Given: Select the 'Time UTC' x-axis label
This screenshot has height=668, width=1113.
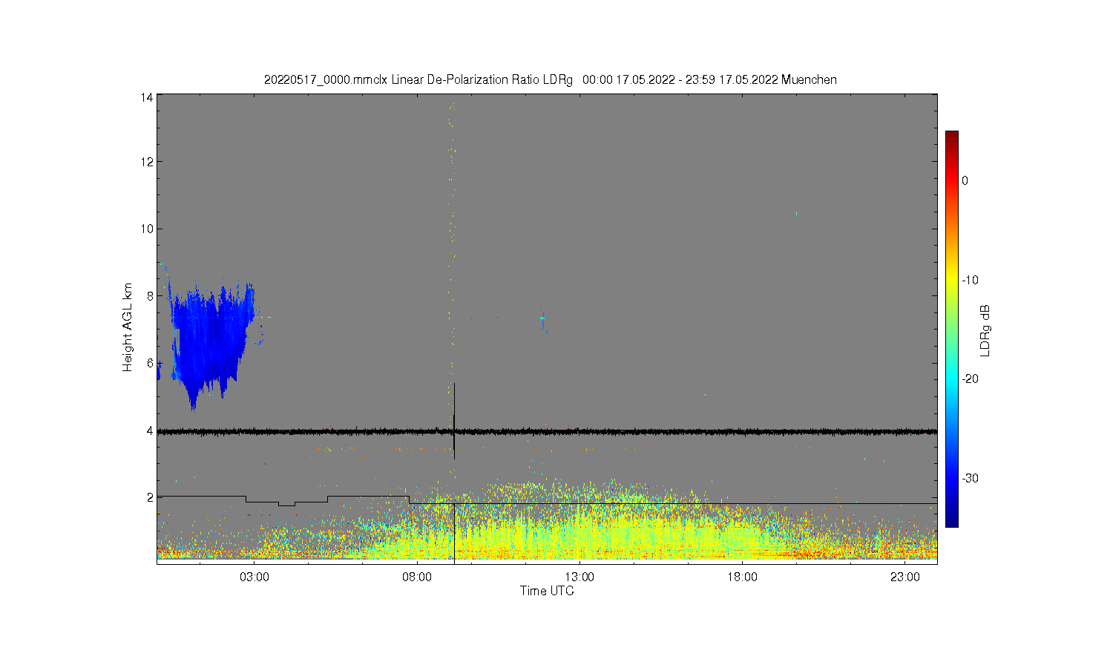Looking at the screenshot, I should pyautogui.click(x=547, y=591).
